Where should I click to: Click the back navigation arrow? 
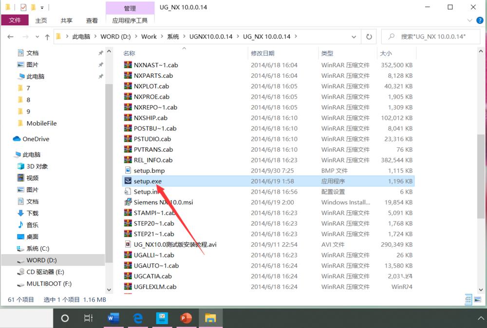point(11,36)
